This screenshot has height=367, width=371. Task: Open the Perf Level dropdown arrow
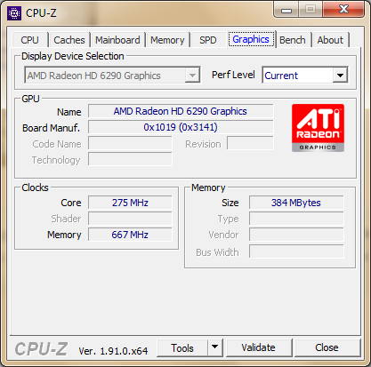coord(340,76)
